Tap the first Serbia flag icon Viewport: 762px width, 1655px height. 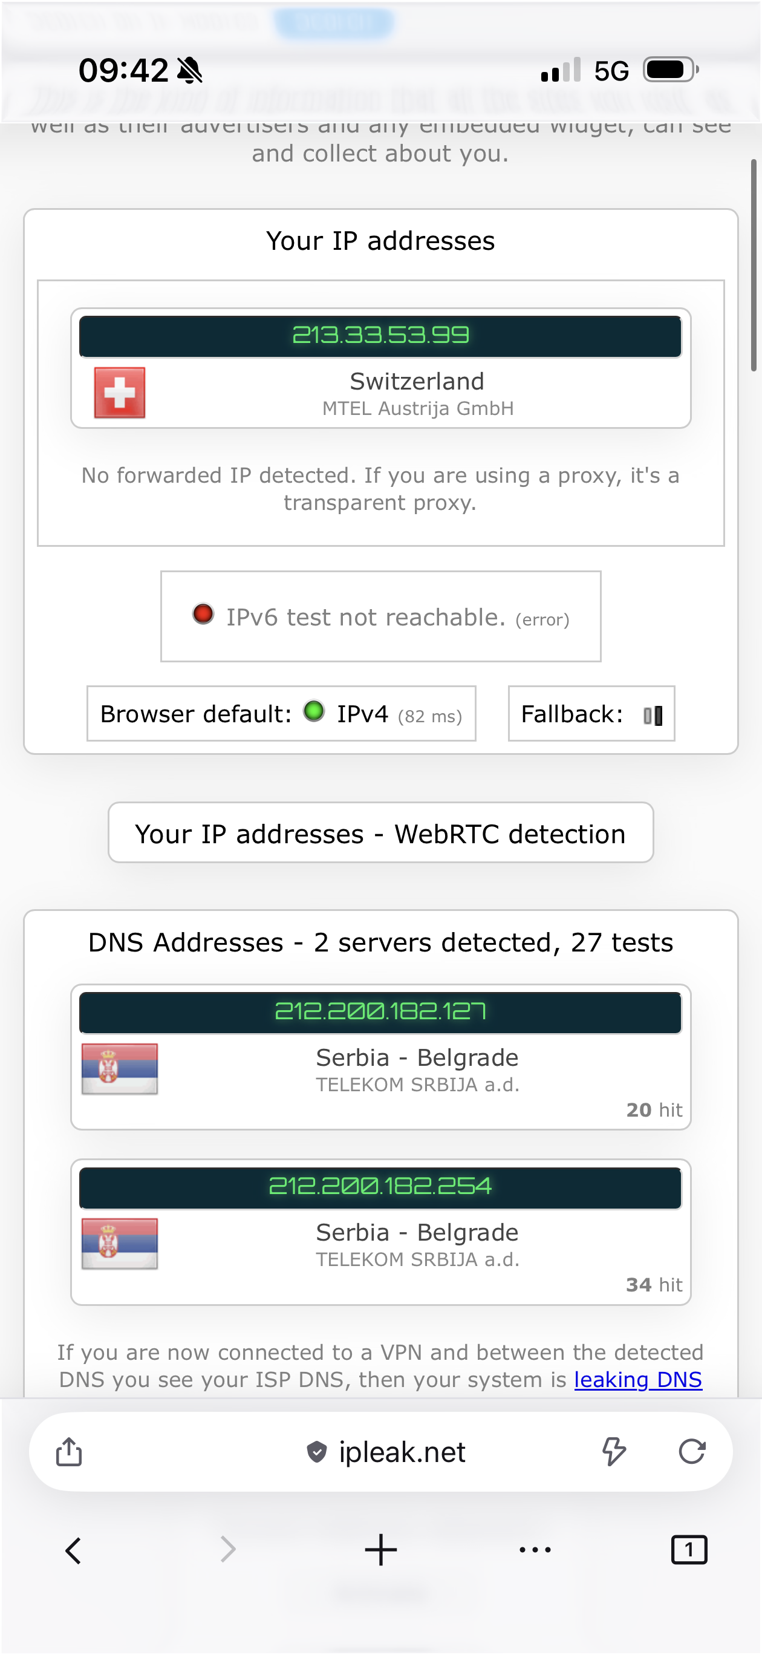(120, 1068)
